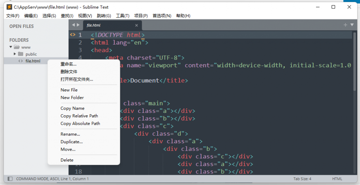Place cursor in DOCTYPE html line

click(118, 35)
